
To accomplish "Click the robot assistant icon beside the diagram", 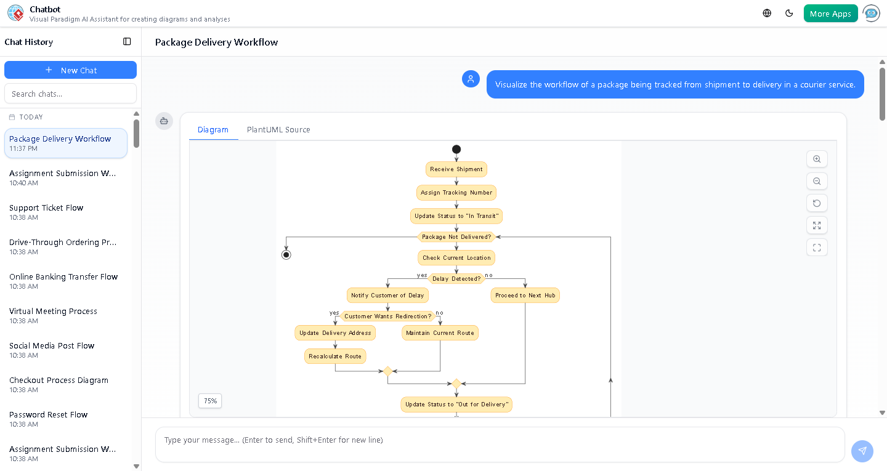I will 164,121.
